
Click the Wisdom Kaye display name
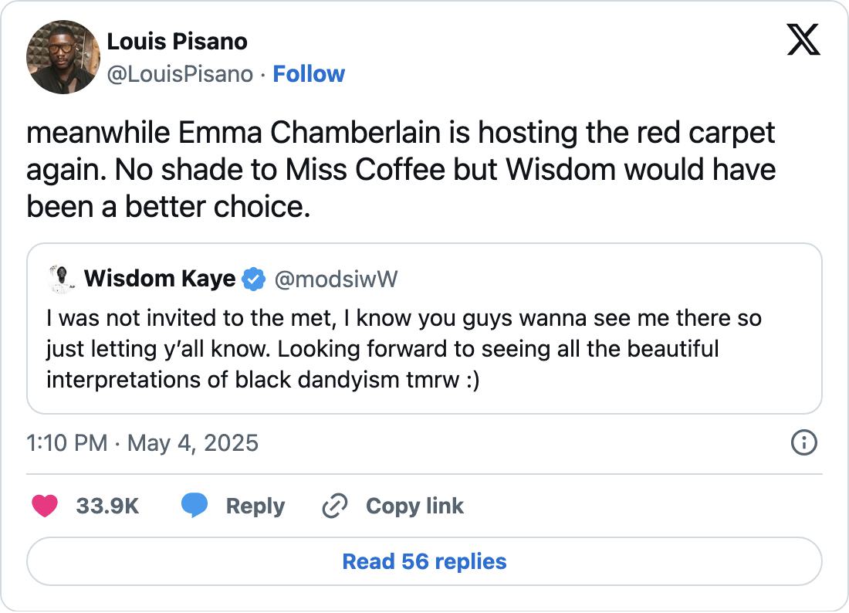160,279
